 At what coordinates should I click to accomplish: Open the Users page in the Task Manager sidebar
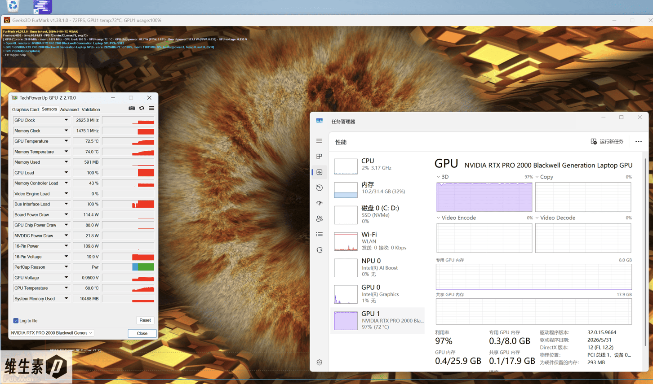click(319, 219)
